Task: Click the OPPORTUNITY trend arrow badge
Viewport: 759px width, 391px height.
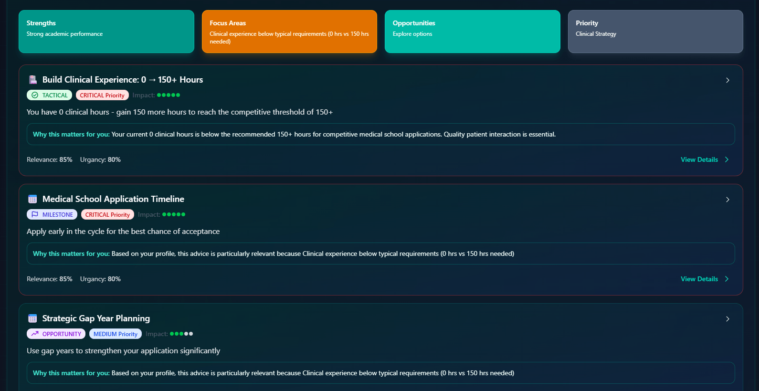Action: 56,334
